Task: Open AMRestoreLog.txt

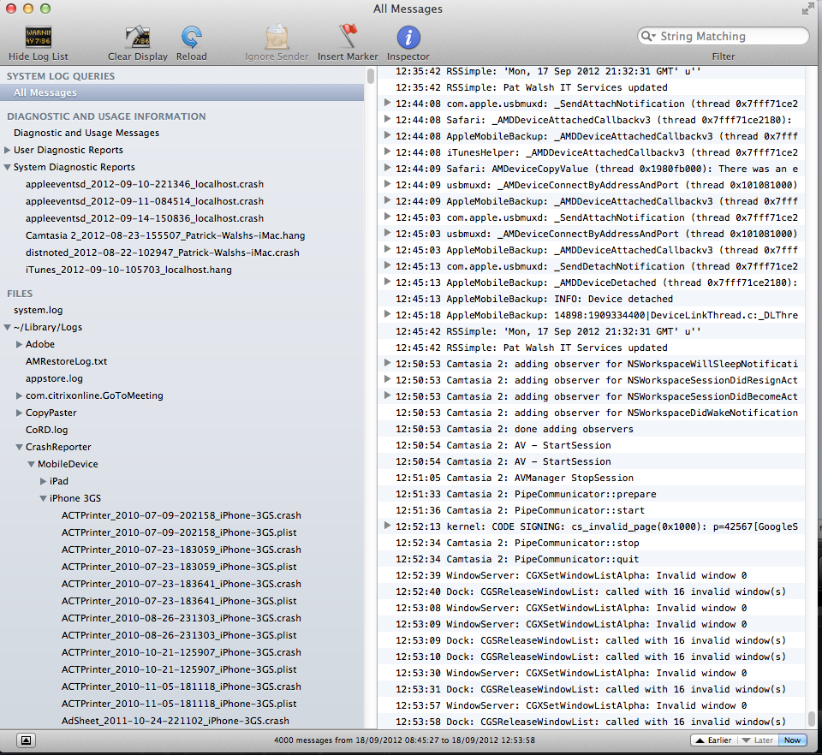Action: [66, 361]
